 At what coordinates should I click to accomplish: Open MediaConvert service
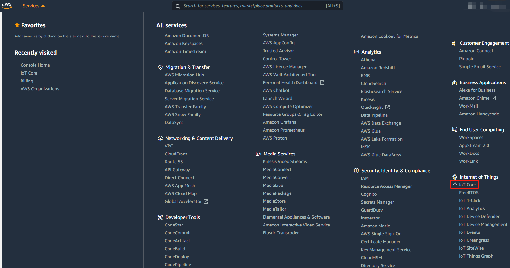277,177
